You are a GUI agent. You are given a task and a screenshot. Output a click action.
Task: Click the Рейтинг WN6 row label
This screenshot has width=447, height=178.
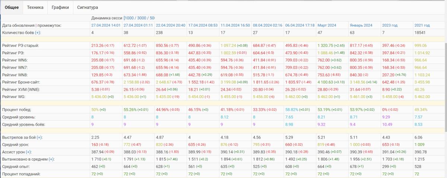[x=15, y=60]
